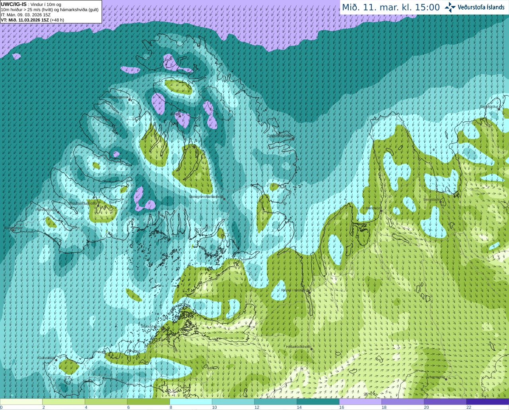Viewport: 509px width, 410px height.
Task: Click the IT: Mán. 09. 03. 2026 15Z line
Action: click(x=25, y=15)
